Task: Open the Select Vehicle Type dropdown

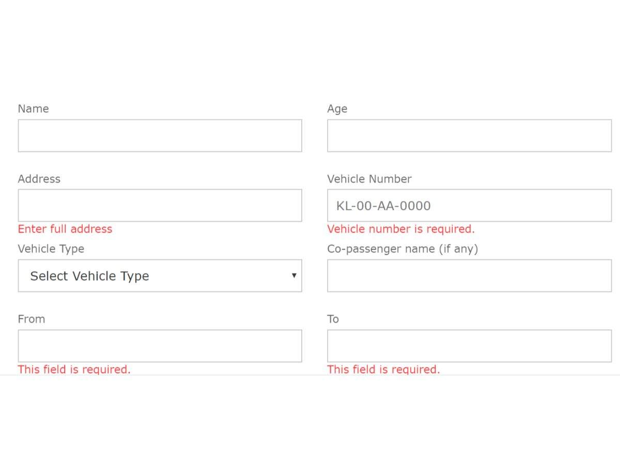Action: point(160,275)
